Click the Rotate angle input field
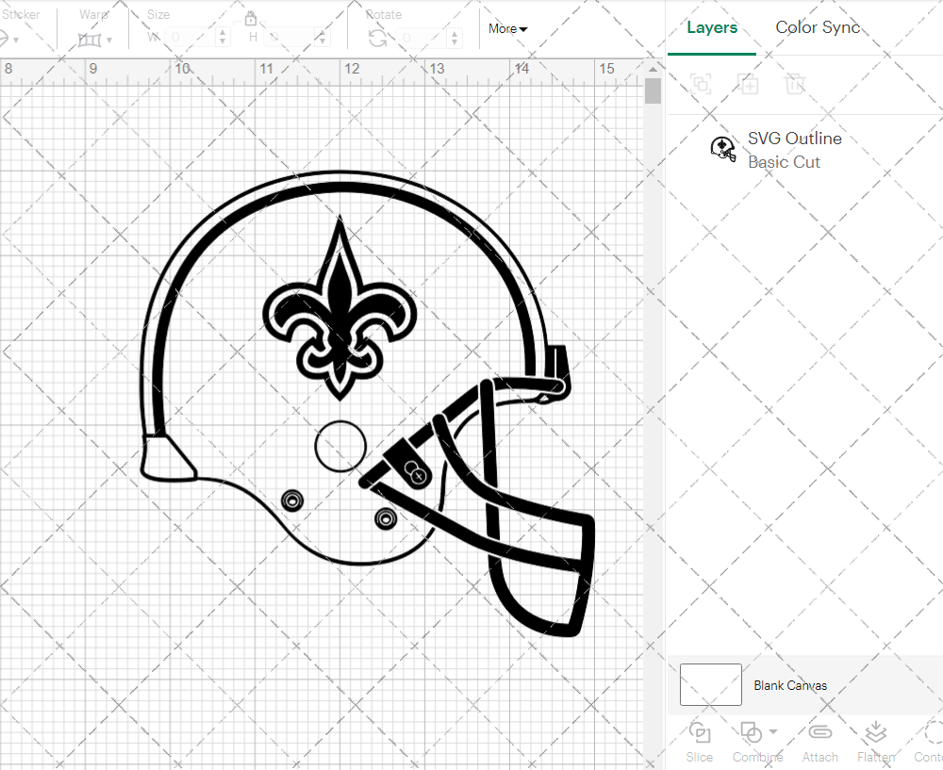 [x=422, y=38]
